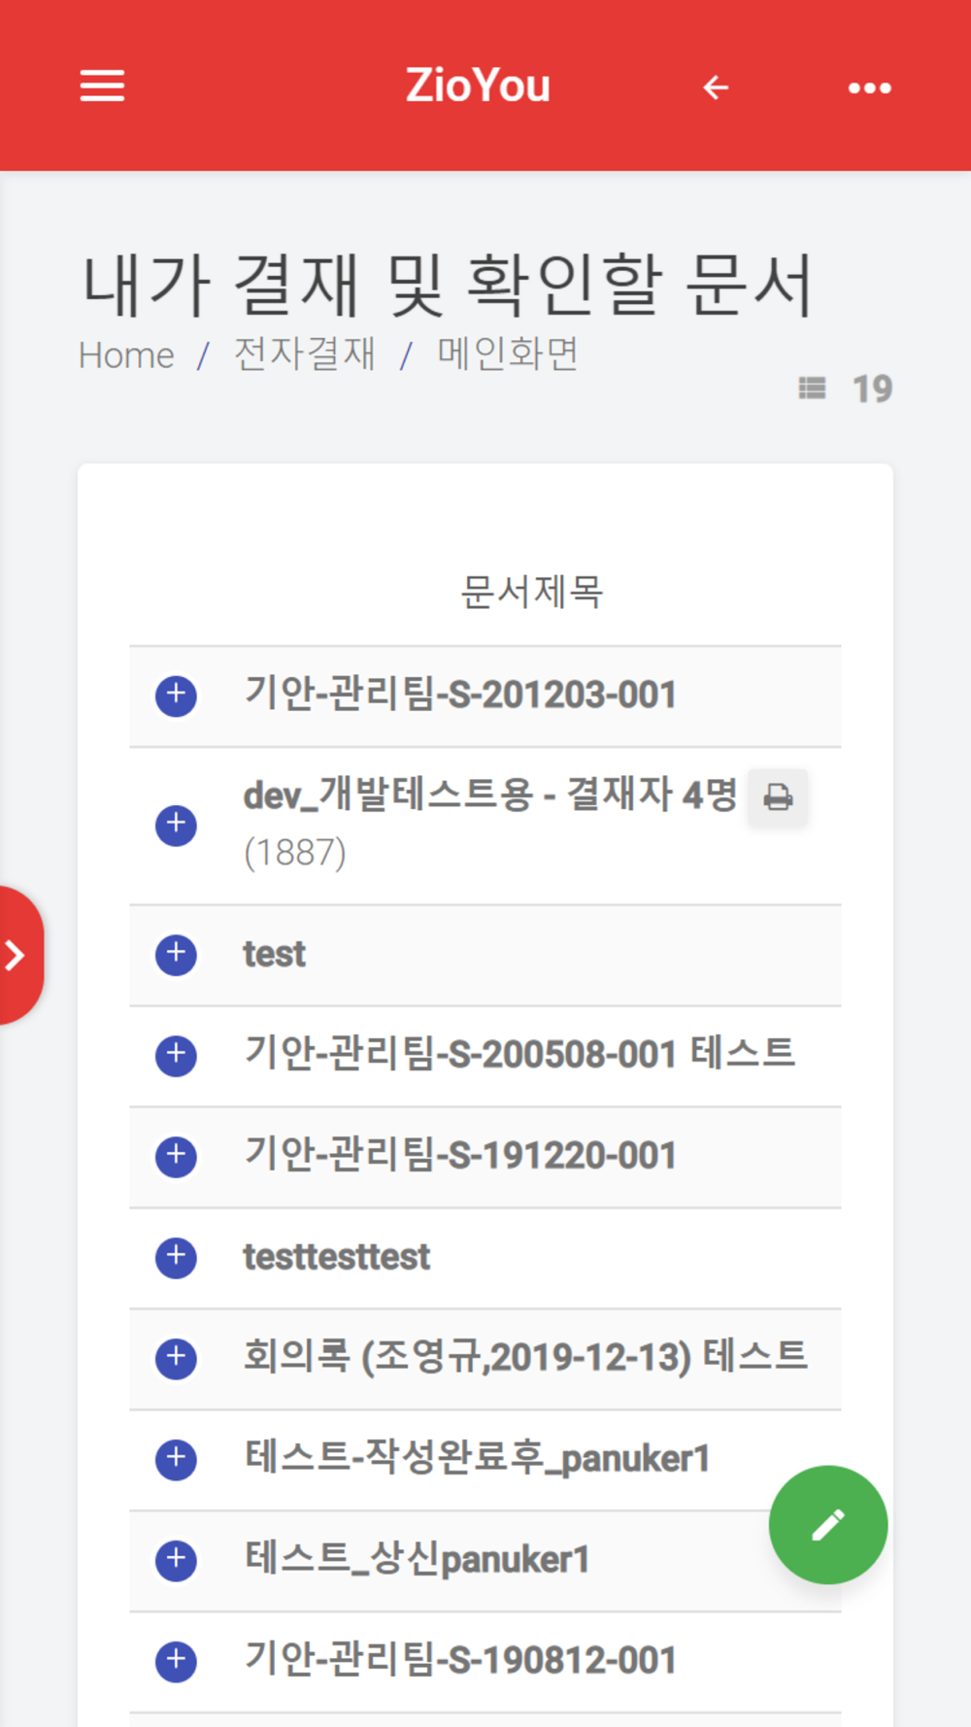The height and width of the screenshot is (1727, 971).
Task: Expand the red side panel chevron
Action: click(x=17, y=955)
